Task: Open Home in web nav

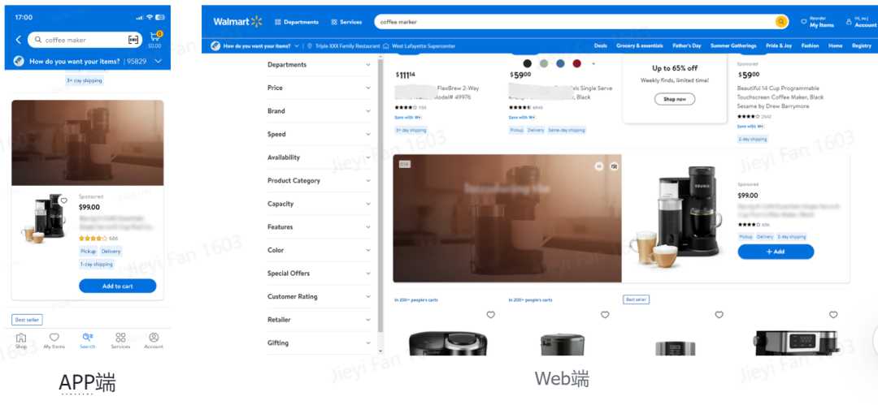Action: click(x=835, y=46)
